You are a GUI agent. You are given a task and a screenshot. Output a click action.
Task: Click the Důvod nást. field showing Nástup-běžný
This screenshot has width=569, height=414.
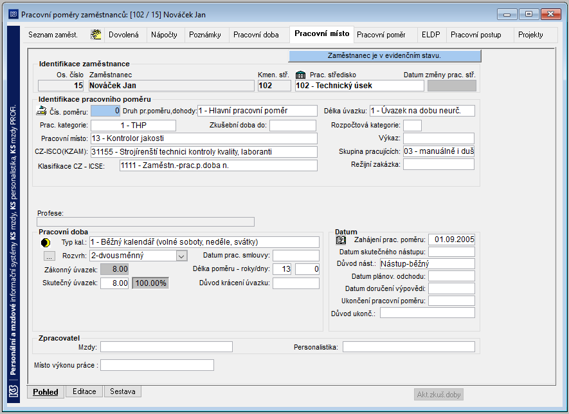pos(428,264)
